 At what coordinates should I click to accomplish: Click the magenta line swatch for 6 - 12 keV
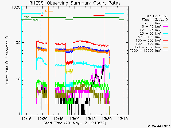pyautogui.click(x=165, y=27)
